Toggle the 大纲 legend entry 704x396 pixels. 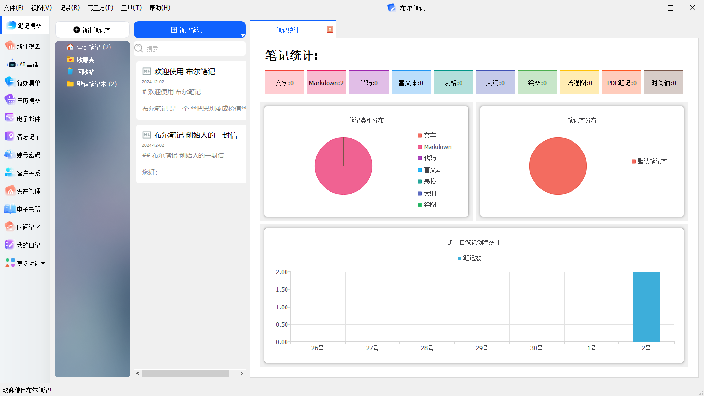click(427, 193)
